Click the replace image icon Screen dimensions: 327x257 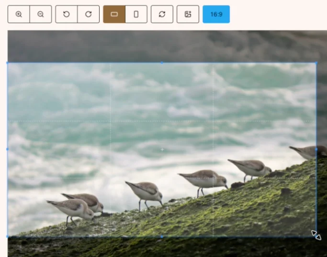pyautogui.click(x=188, y=14)
